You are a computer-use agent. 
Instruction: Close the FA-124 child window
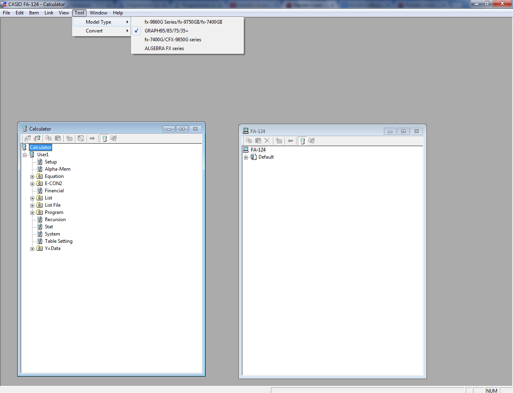coord(416,131)
